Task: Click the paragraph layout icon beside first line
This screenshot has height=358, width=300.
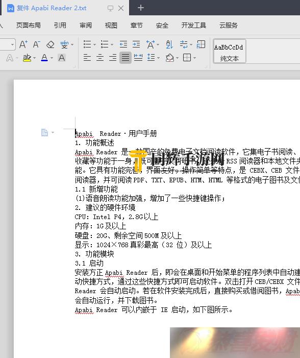Action: 45,132
